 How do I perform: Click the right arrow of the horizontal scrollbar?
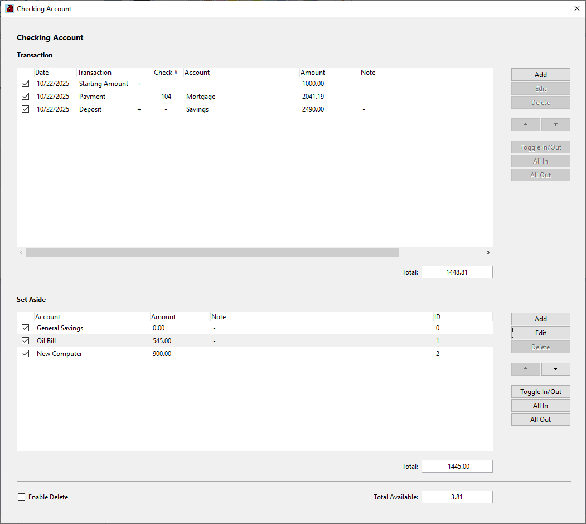pyautogui.click(x=488, y=252)
